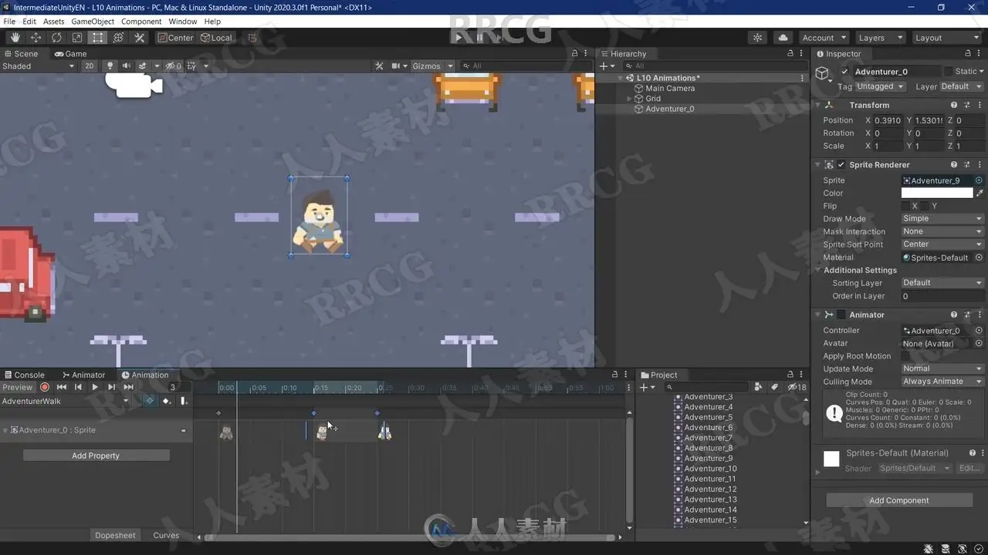Open Collab sun-shaped icon
This screenshot has height=555, width=988.
point(758,38)
